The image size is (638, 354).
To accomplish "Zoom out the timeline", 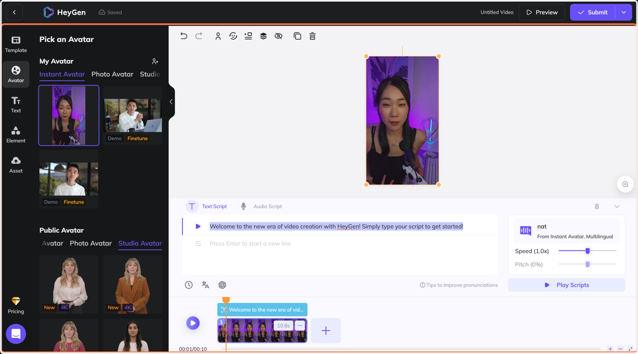I will (620, 349).
